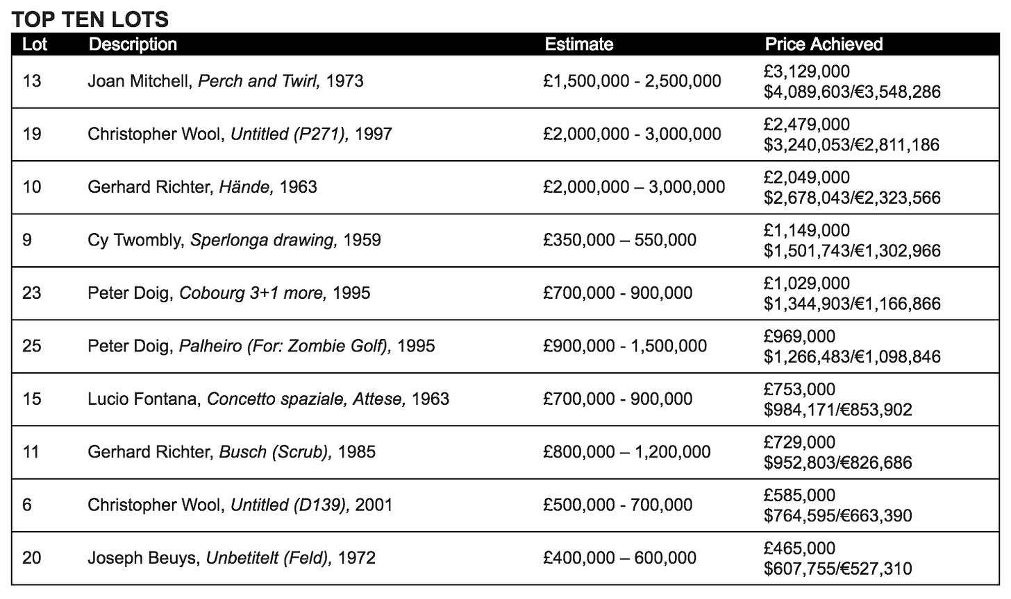Image resolution: width=1011 pixels, height=599 pixels.
Task: Click Gerhard Richter Hände, 1963 text
Action: click(x=202, y=187)
